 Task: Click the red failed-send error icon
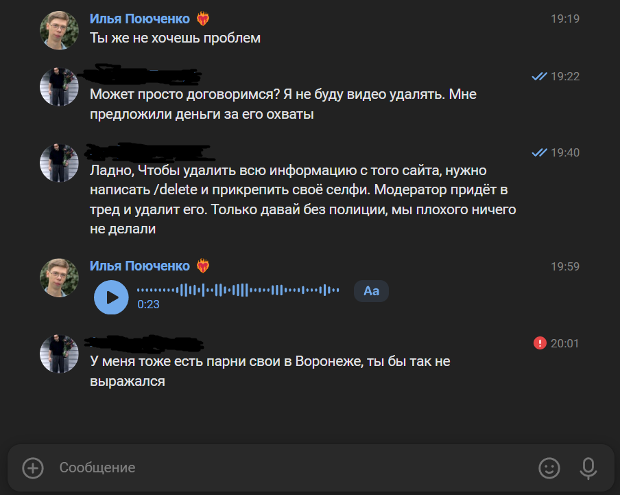point(540,343)
